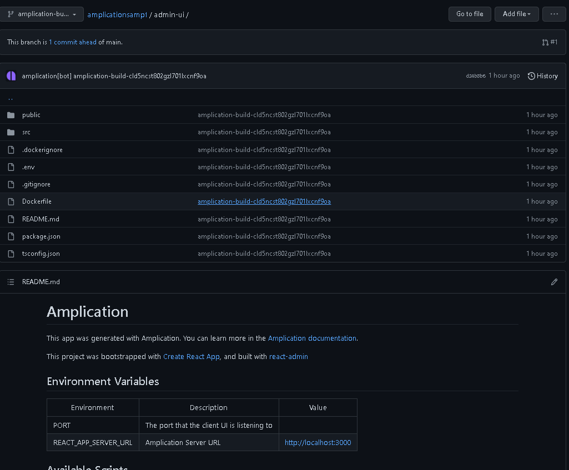The image size is (569, 470).
Task: Click the Environment Variables heading
Action: [103, 382]
